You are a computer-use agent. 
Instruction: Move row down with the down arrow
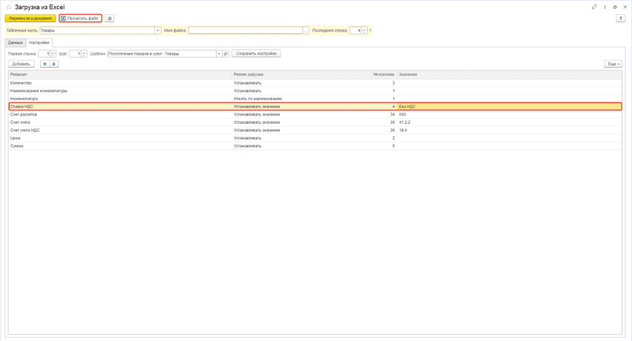54,64
